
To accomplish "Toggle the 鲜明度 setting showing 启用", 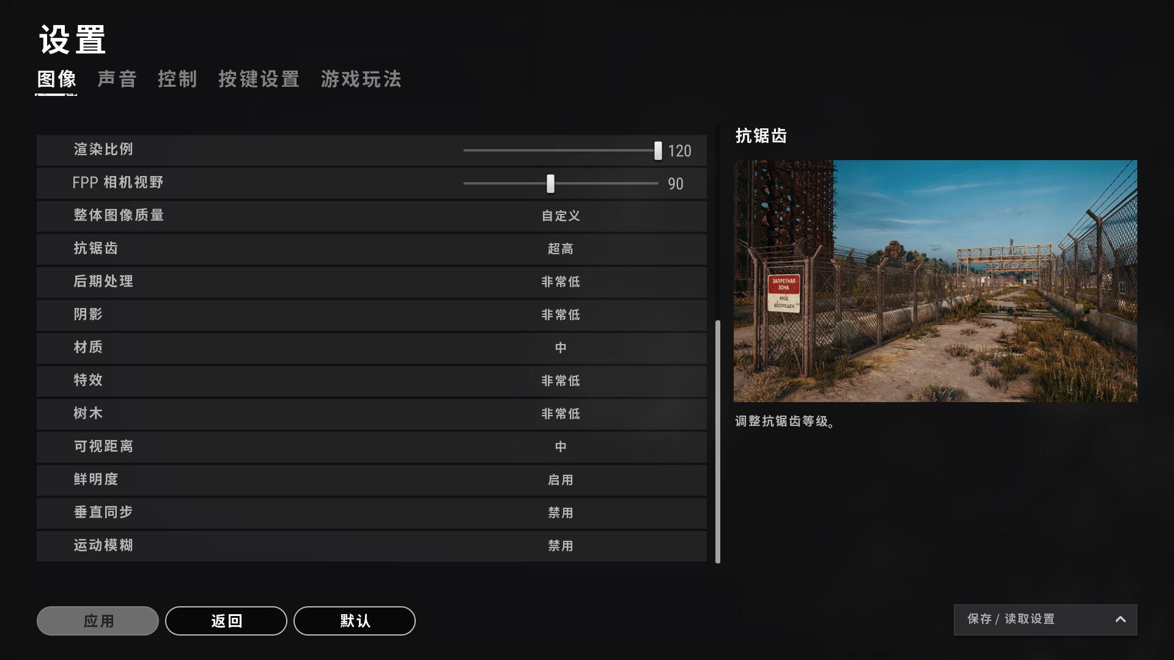I will (561, 480).
